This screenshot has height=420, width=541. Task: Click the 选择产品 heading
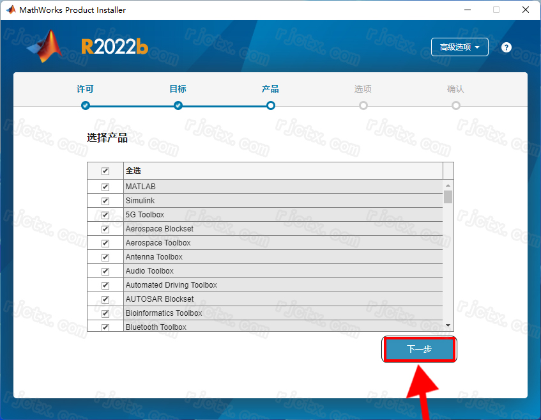coord(107,138)
